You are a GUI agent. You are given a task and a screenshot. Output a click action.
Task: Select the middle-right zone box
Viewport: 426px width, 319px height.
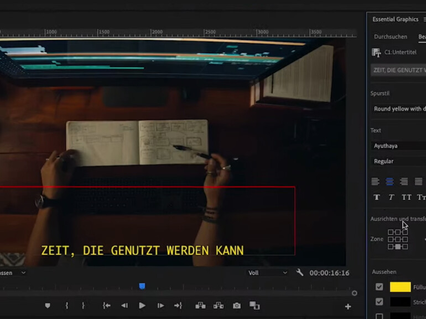tap(405, 240)
